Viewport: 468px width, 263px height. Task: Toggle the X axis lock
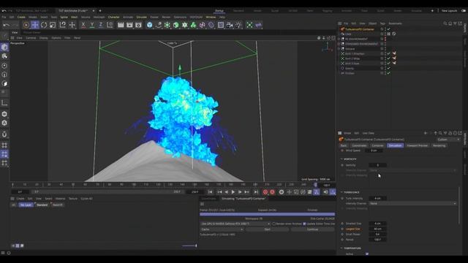point(83,25)
